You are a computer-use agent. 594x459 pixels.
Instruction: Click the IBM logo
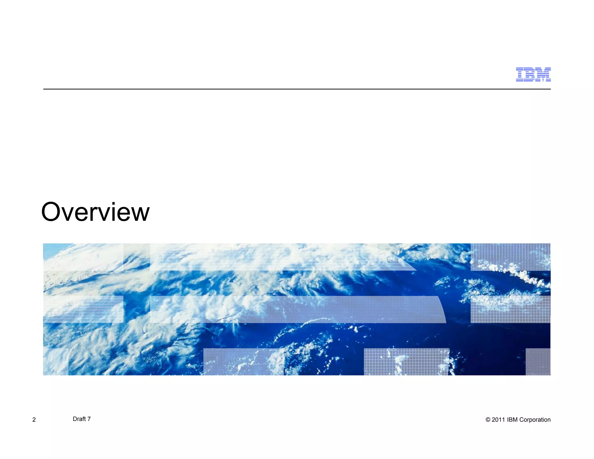coord(533,74)
